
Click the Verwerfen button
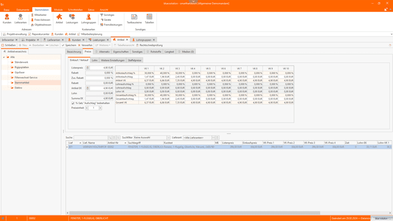tap(86, 45)
